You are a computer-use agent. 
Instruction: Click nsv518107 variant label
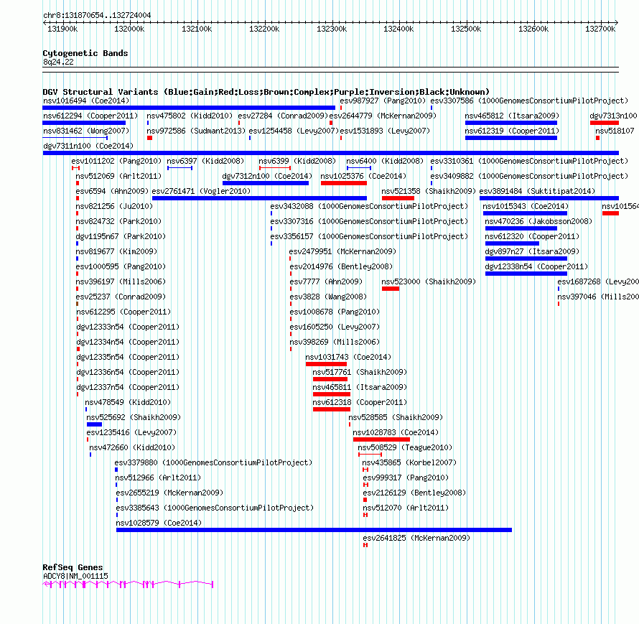pyautogui.click(x=615, y=131)
